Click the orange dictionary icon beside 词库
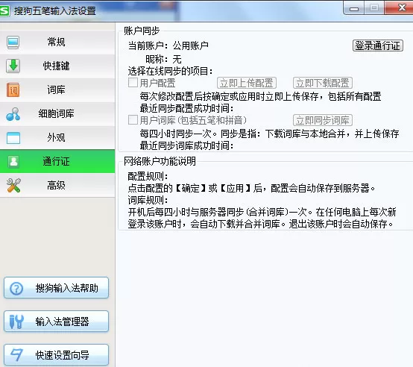413x367 pixels. coord(13,90)
